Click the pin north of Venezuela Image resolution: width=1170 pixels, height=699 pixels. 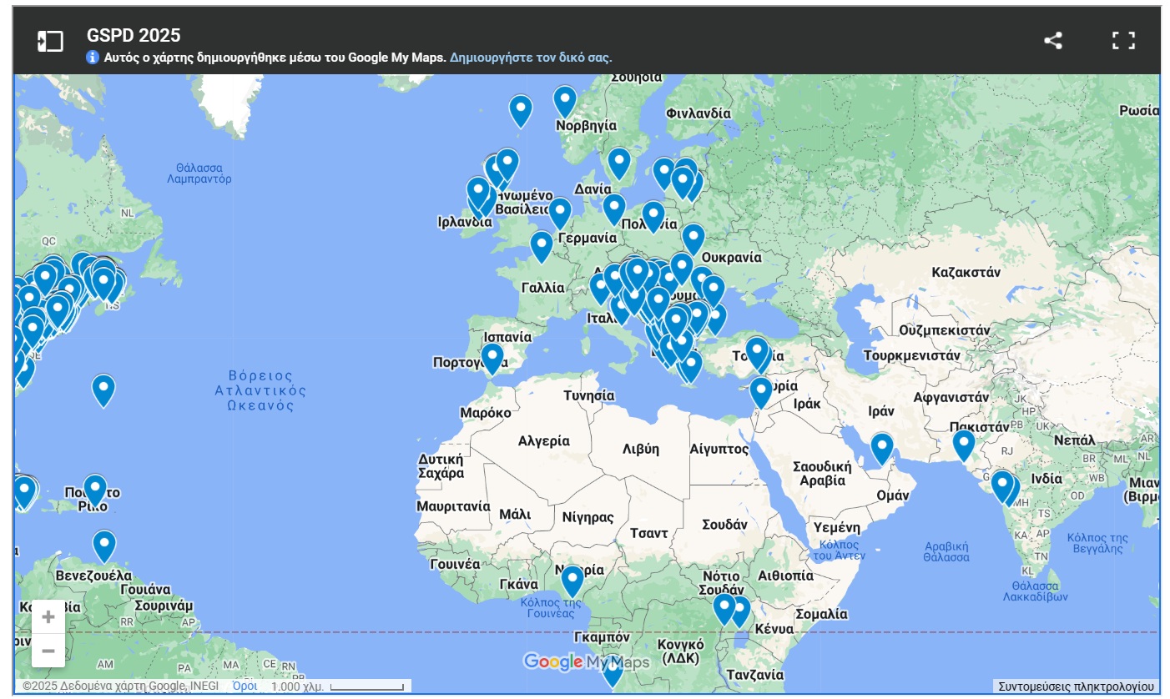[x=104, y=545]
